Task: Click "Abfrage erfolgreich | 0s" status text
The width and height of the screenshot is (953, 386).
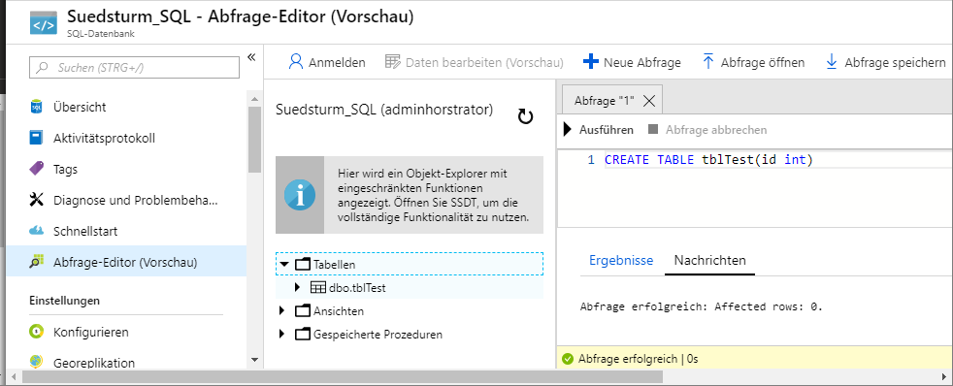Action: [639, 359]
